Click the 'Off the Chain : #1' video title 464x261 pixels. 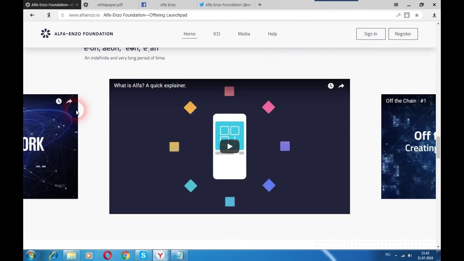(x=406, y=101)
